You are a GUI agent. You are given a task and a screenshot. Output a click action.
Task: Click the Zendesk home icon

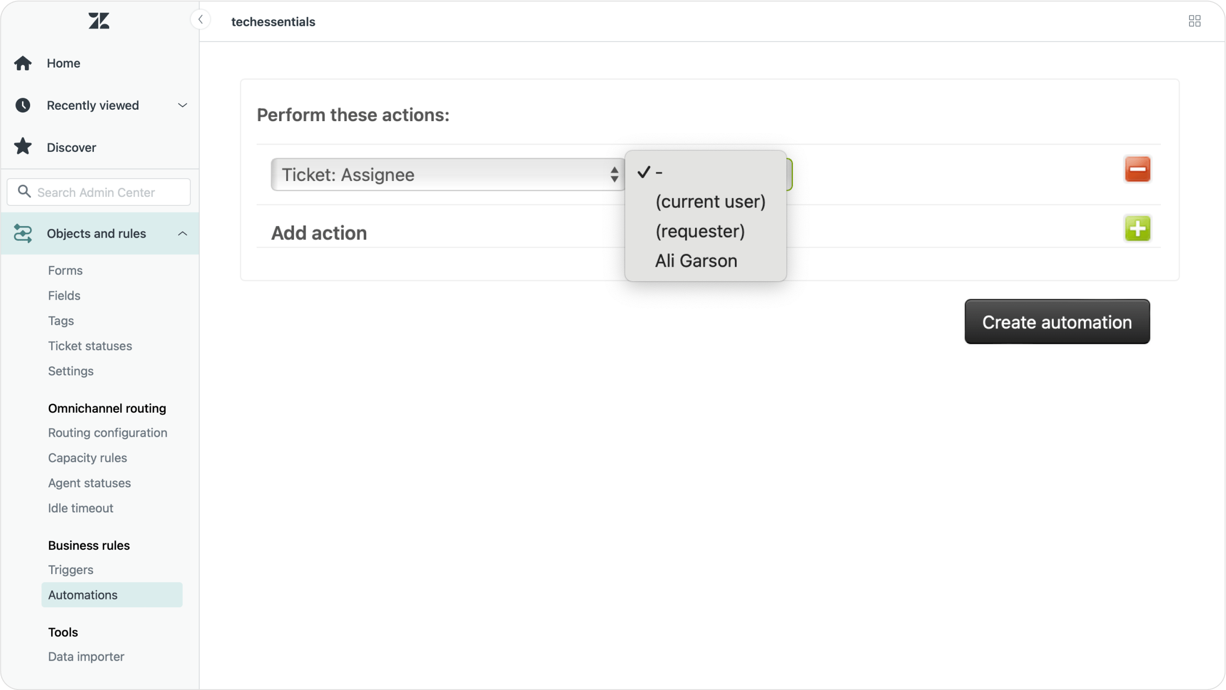click(x=99, y=20)
